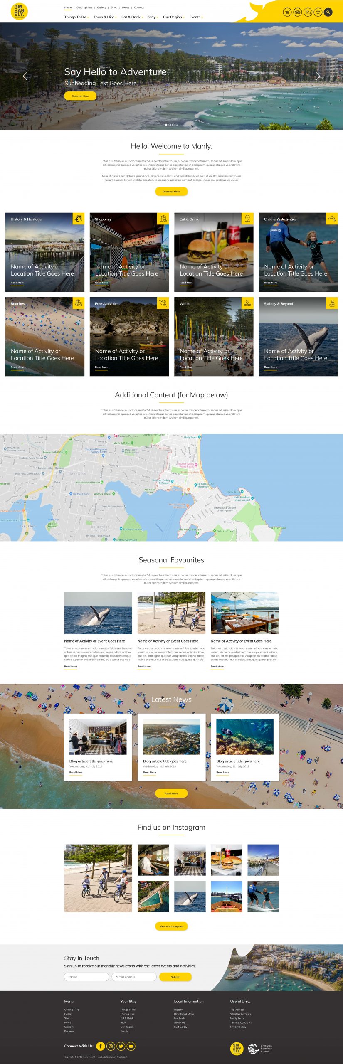Image resolution: width=343 pixels, height=1064 pixels.
Task: Go to previous hero slide arrow
Action: point(25,76)
